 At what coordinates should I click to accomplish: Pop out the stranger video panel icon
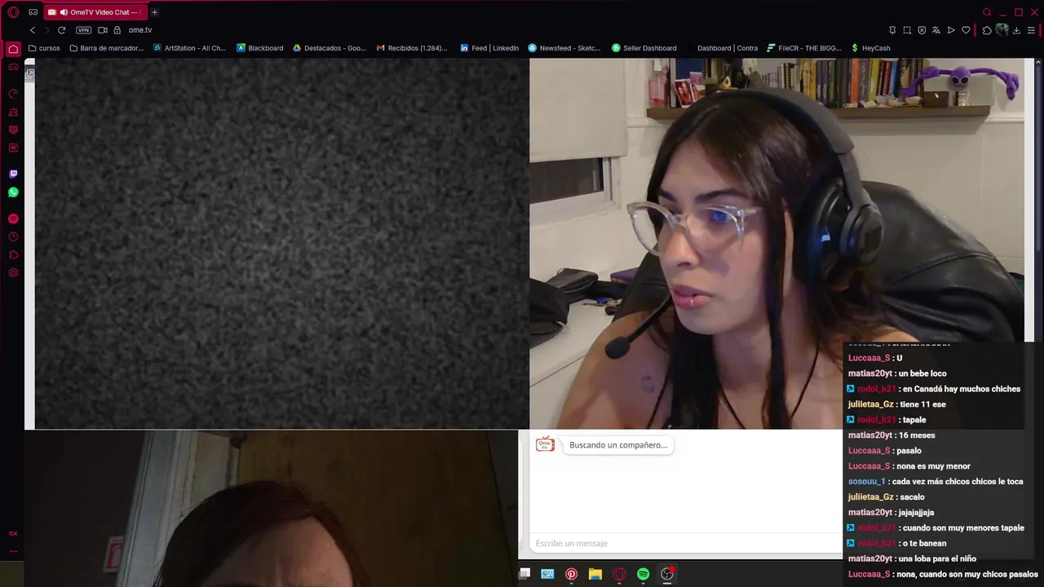pos(29,74)
